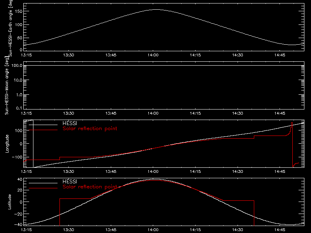
Task: Click the vertical white marker in Longitude plot
Action: pos(33,144)
